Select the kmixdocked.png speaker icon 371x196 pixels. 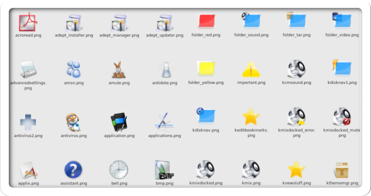pyautogui.click(x=205, y=169)
